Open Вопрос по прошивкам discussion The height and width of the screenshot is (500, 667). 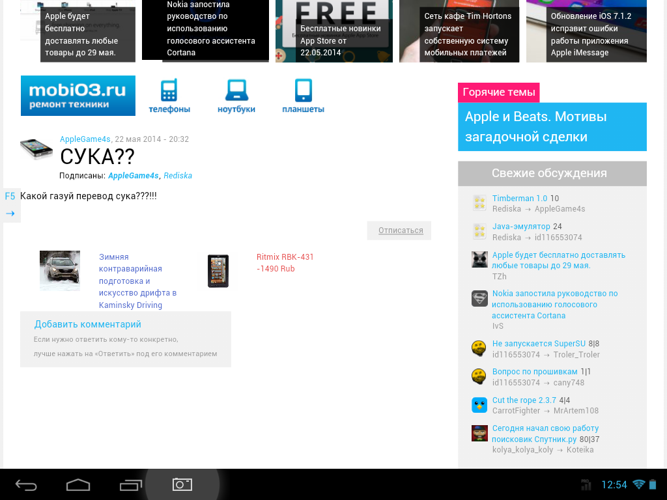click(x=535, y=372)
